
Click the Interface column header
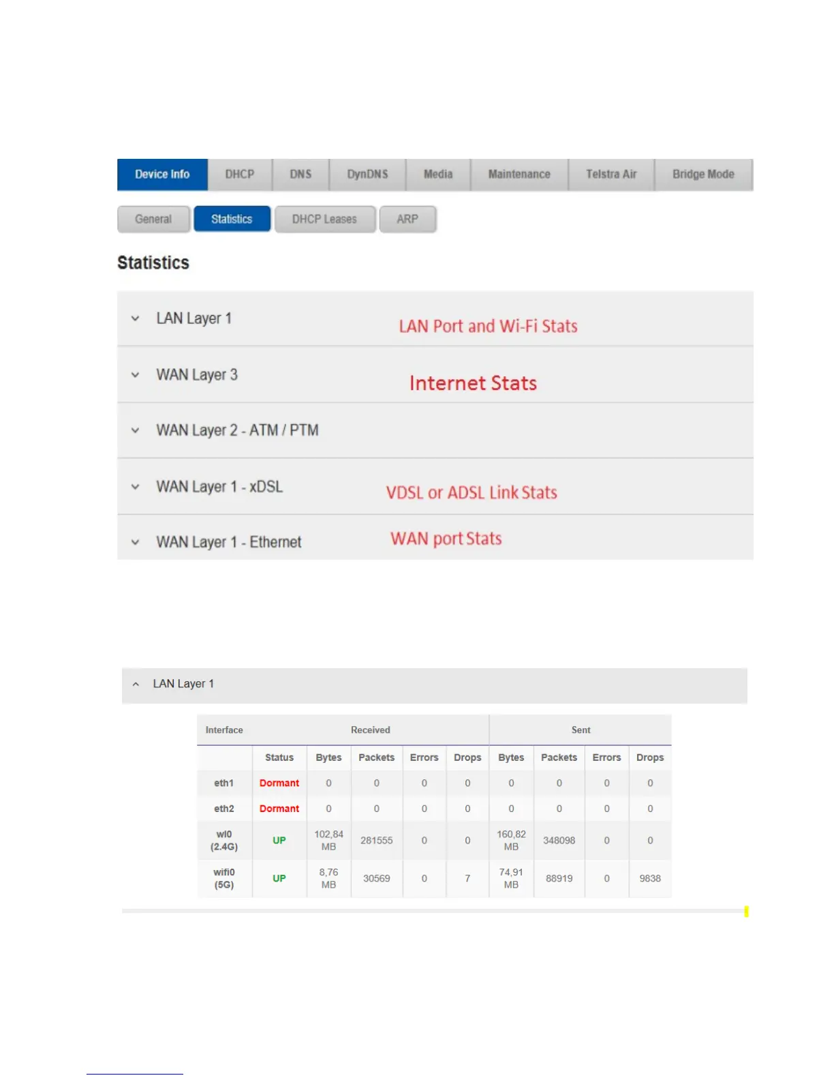(x=224, y=730)
